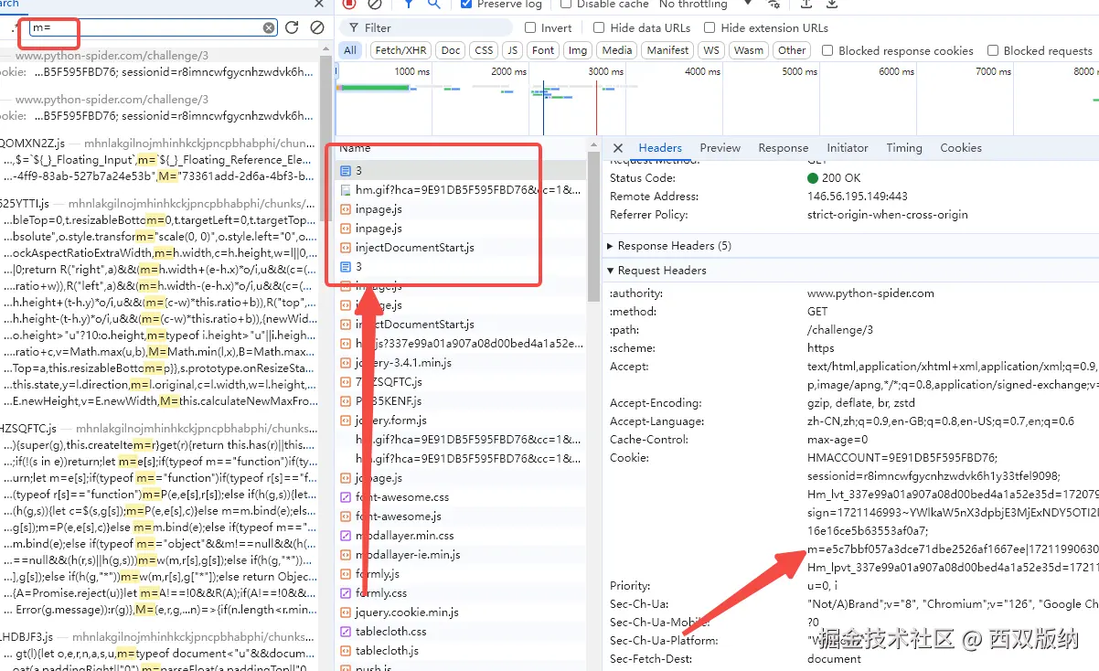Switch to the Preview tab
This screenshot has height=671, width=1099.
click(720, 148)
